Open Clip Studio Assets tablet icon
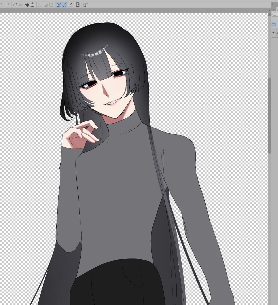The width and height of the screenshot is (278, 305). click(78, 5)
